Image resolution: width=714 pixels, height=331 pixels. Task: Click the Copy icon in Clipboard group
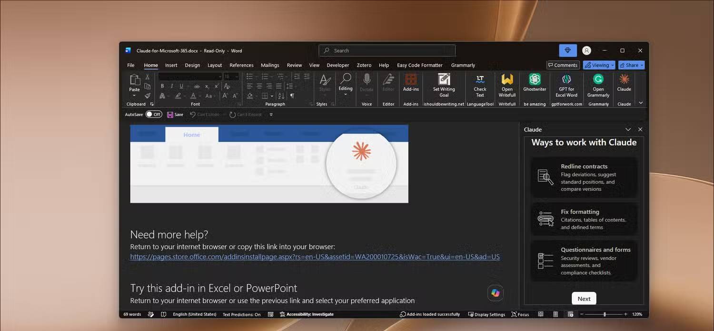pos(148,86)
